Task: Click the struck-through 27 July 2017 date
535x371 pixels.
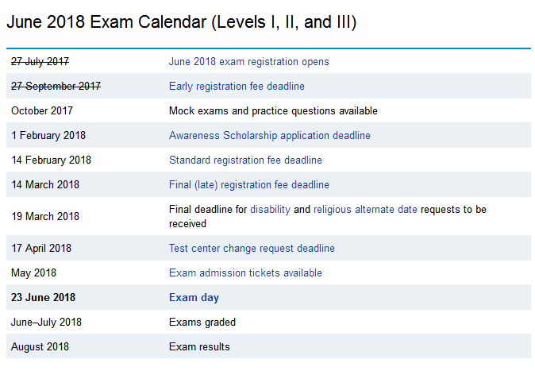Action: tap(40, 61)
